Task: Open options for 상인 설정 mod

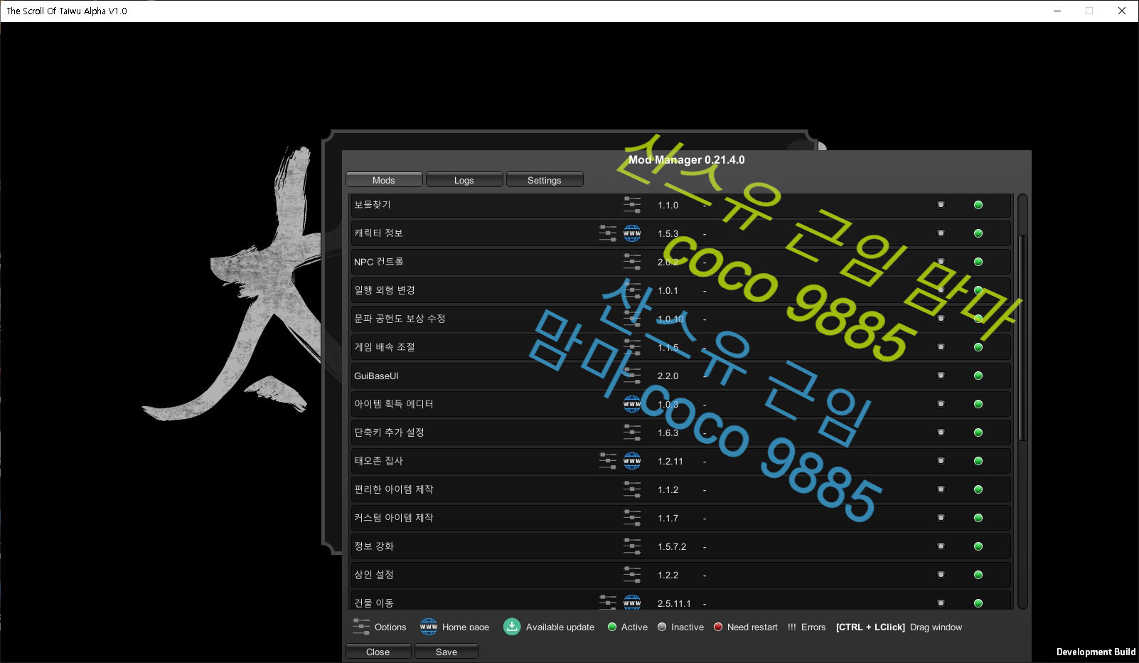Action: tap(632, 575)
